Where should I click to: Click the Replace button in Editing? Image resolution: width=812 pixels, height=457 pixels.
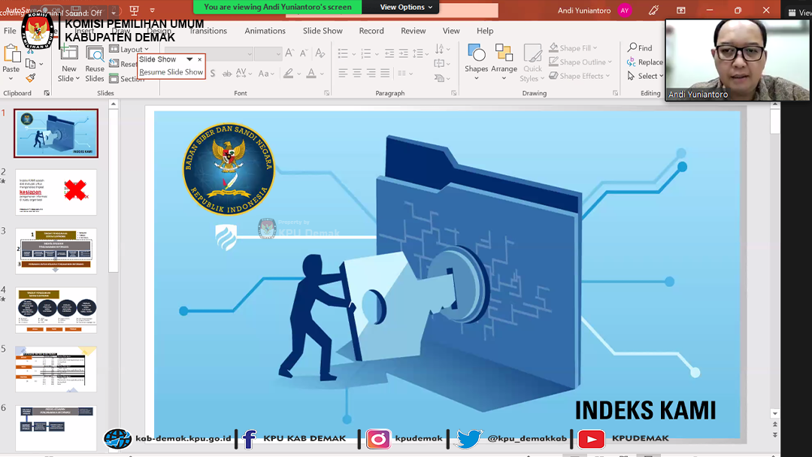click(645, 62)
